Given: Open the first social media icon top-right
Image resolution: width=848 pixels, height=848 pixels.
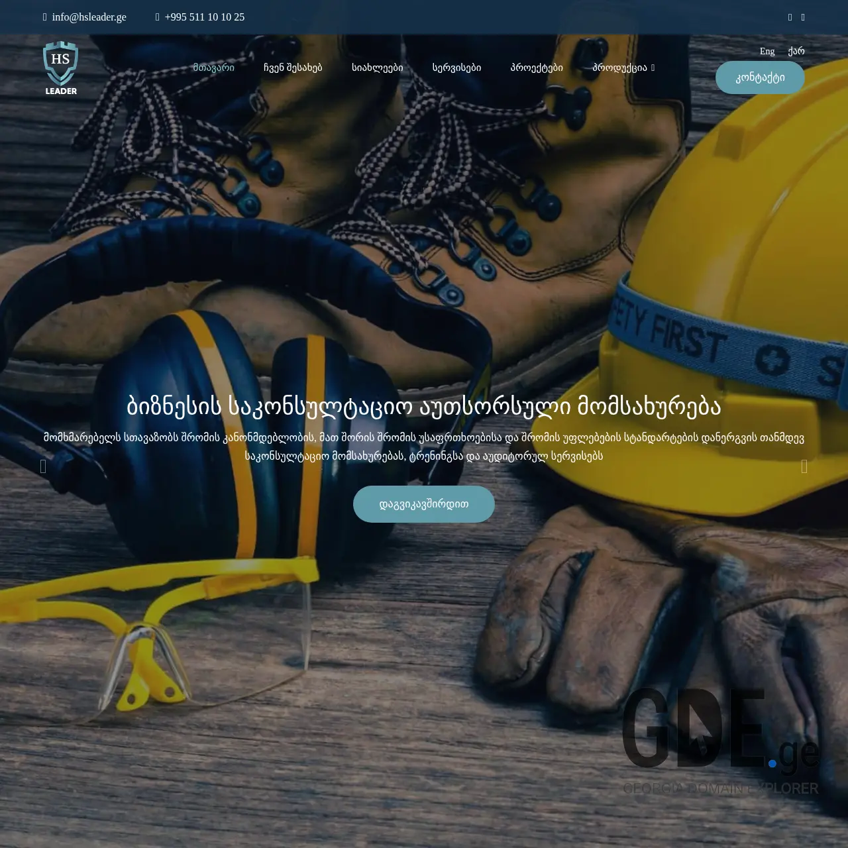Looking at the screenshot, I should 789,17.
